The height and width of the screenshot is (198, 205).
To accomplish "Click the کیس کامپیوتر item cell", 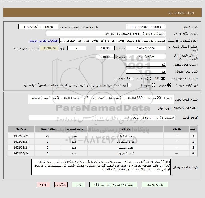I will pos(125,154).
